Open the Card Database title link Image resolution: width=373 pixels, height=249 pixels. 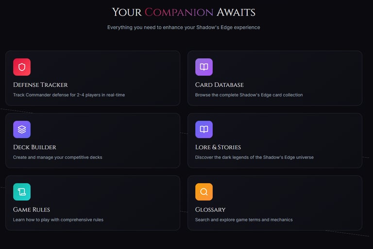click(x=220, y=85)
